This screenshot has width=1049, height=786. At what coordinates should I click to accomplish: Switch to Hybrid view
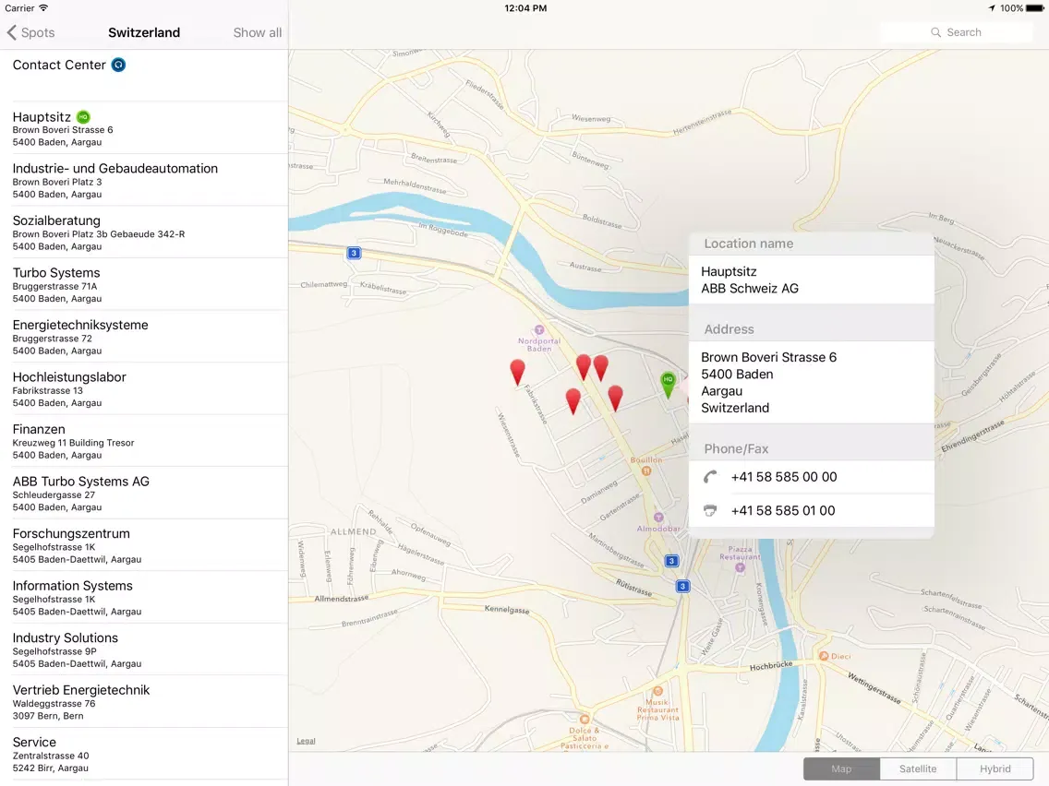[995, 768]
